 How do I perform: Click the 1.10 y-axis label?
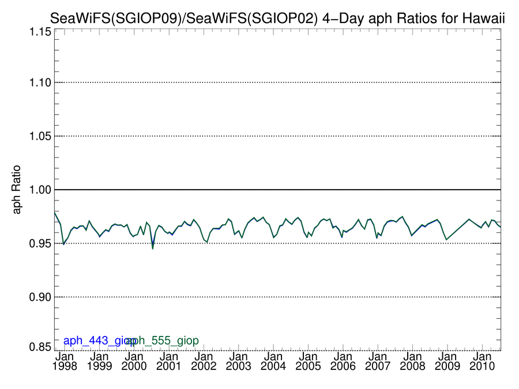[40, 82]
